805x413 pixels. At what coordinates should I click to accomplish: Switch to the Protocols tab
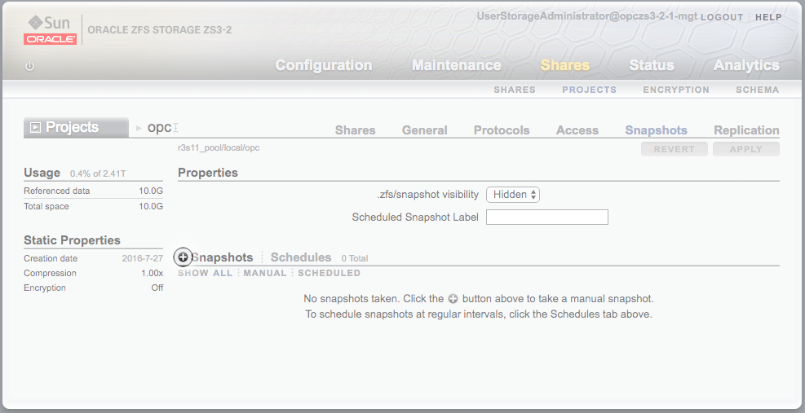click(x=502, y=130)
